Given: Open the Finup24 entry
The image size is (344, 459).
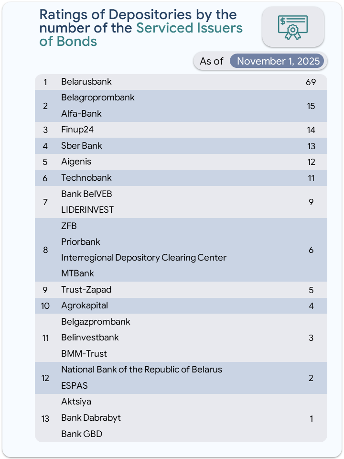Looking at the screenshot, I should tap(75, 130).
